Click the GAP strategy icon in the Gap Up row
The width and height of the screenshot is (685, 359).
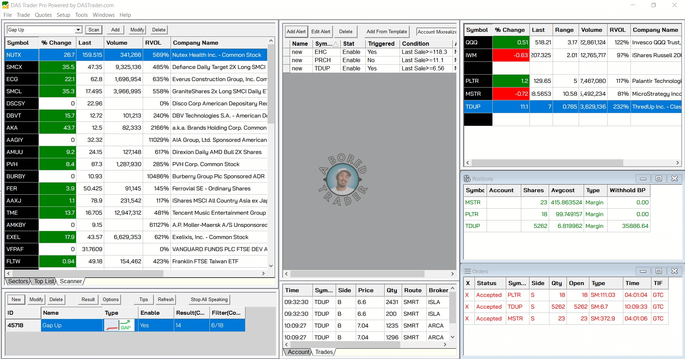(x=119, y=325)
